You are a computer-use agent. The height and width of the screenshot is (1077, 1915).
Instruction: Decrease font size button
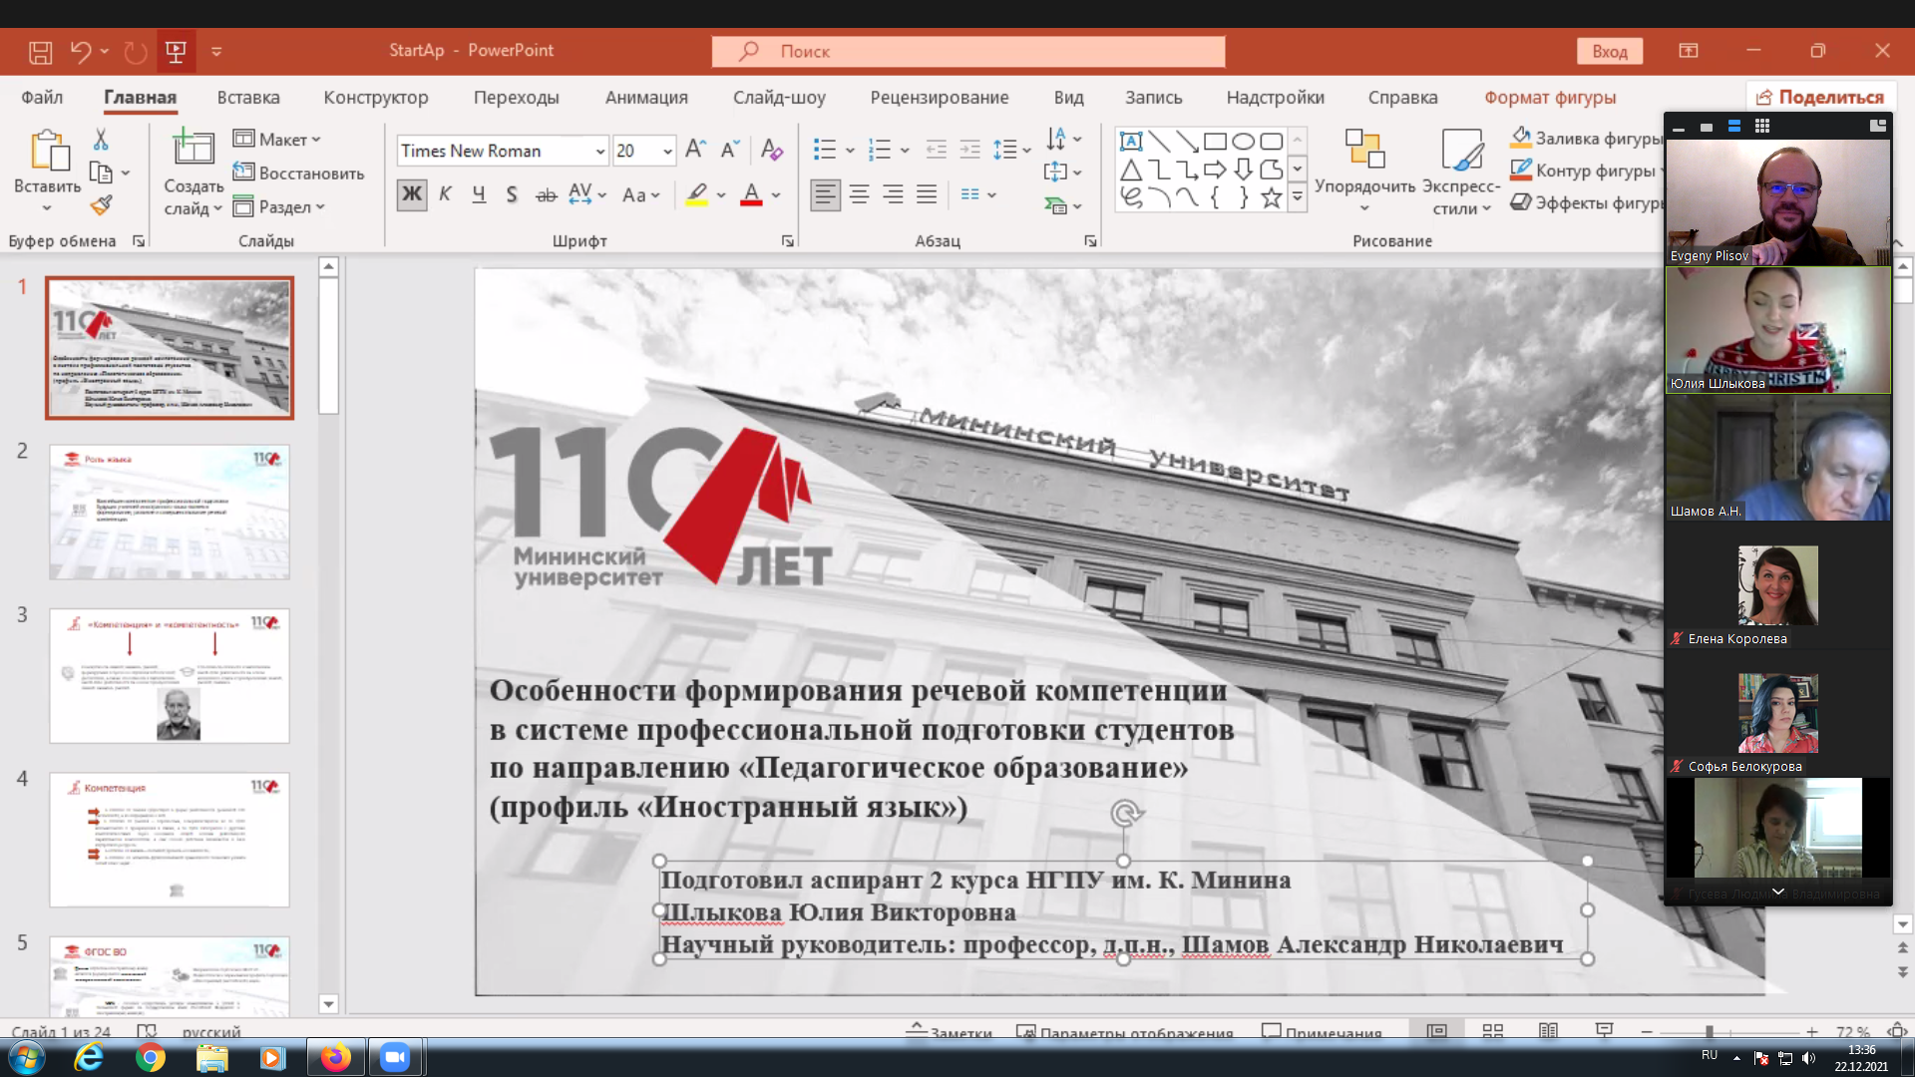[x=730, y=150]
